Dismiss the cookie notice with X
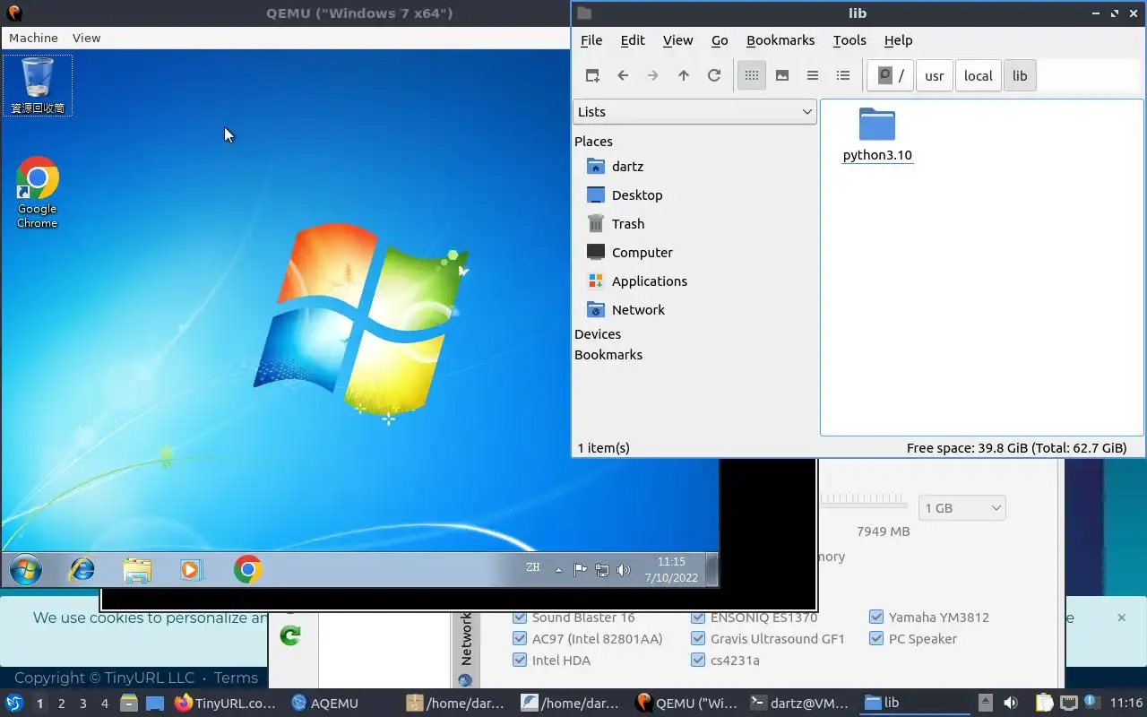 tap(1121, 618)
